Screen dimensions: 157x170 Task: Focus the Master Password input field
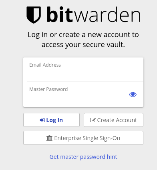coord(77,94)
